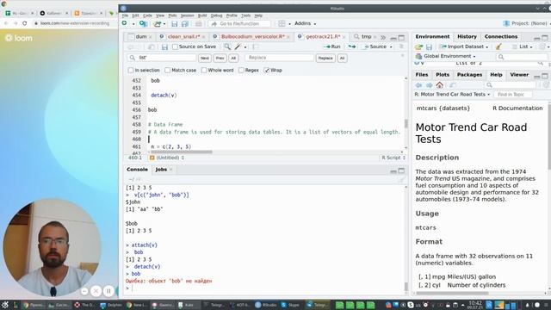Viewport: 551px width, 310px height.
Task: Switch to Bulbocodium_versicolor.R tab
Action: 252,36
